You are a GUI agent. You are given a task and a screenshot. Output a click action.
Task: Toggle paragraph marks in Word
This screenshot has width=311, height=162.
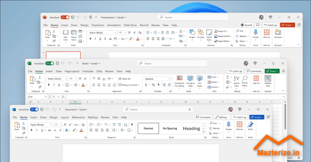click(x=132, y=125)
